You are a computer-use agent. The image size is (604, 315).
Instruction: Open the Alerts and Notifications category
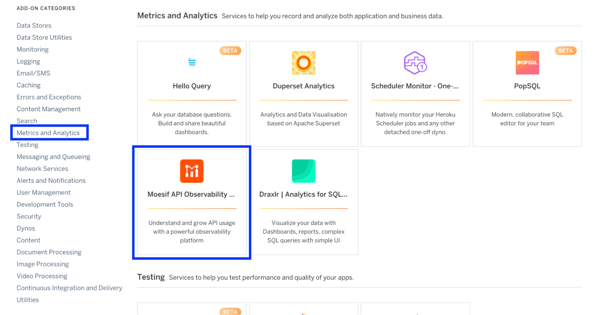click(x=51, y=180)
